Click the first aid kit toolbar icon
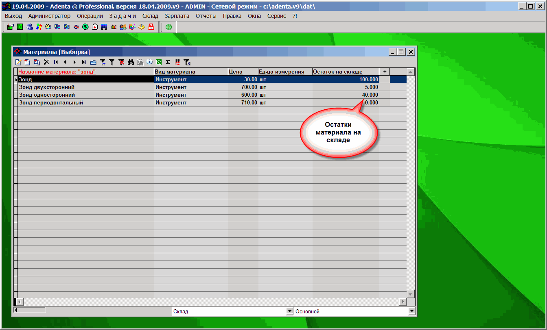Screen dimensions: 547x330 [x=95, y=27]
